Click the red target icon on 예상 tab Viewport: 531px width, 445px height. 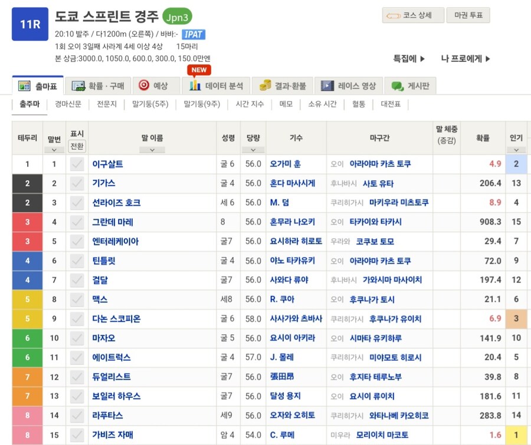pyautogui.click(x=145, y=84)
